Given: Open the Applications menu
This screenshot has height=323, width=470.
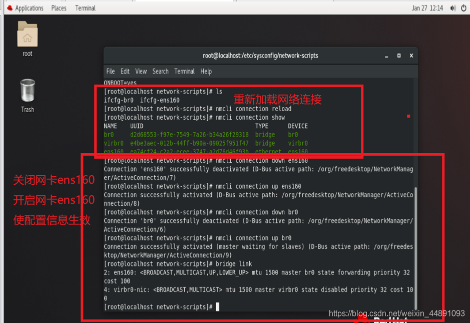Looking at the screenshot, I should pos(29,8).
